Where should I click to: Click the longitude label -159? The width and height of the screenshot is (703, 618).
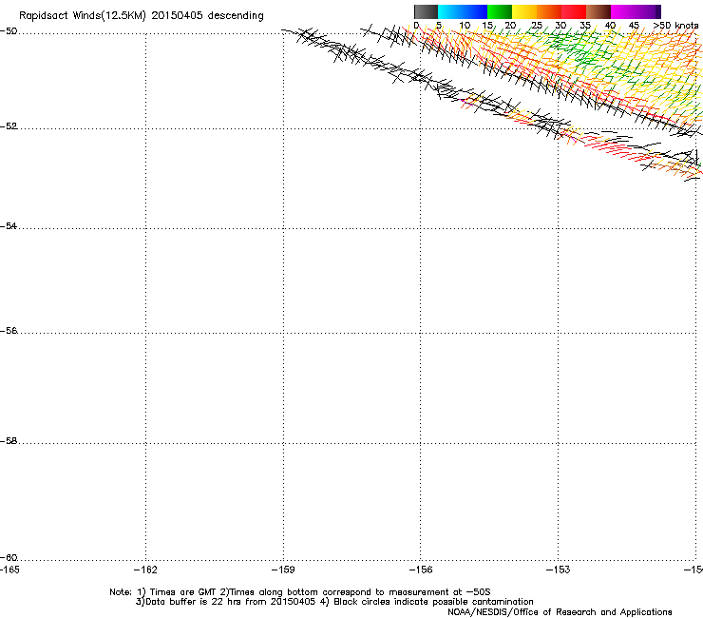pos(283,570)
